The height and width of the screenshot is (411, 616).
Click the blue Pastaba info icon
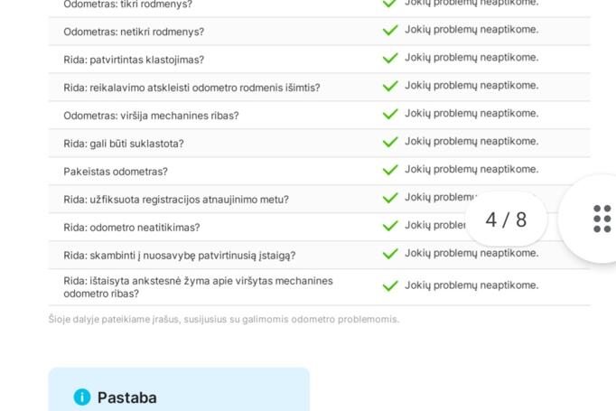click(82, 397)
